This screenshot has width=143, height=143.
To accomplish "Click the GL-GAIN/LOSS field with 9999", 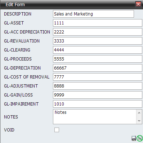I will point(98,95).
